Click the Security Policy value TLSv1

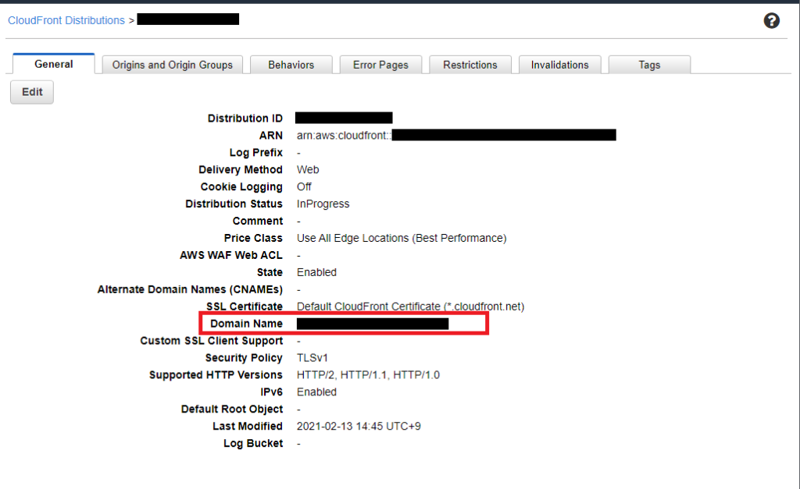coord(312,357)
